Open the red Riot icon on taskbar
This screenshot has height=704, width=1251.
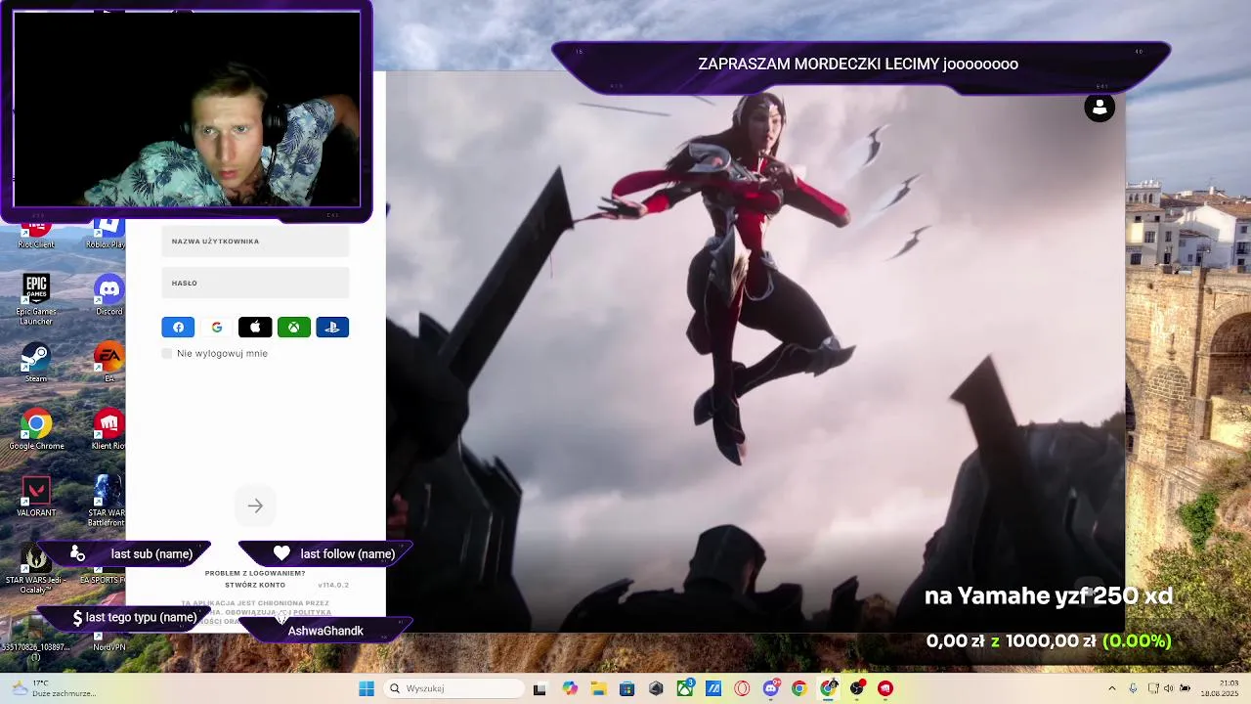(x=885, y=688)
